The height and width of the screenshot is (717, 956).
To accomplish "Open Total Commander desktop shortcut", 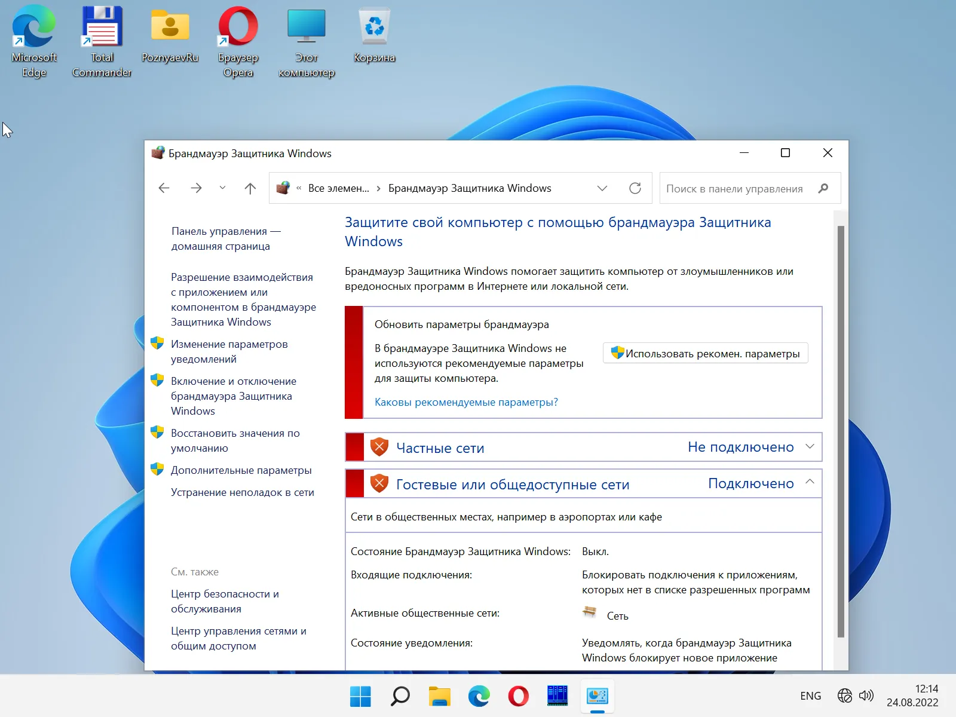I will click(x=102, y=42).
